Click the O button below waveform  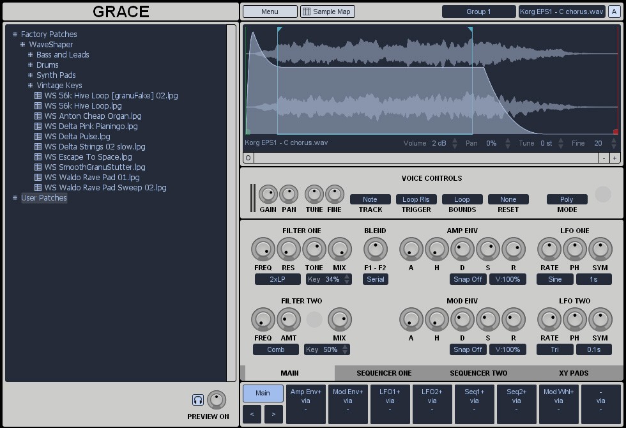click(248, 158)
